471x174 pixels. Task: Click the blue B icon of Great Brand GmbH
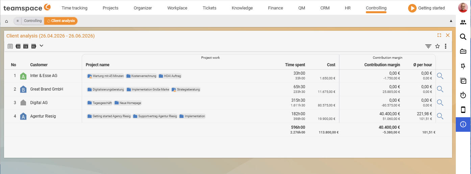coord(23,90)
